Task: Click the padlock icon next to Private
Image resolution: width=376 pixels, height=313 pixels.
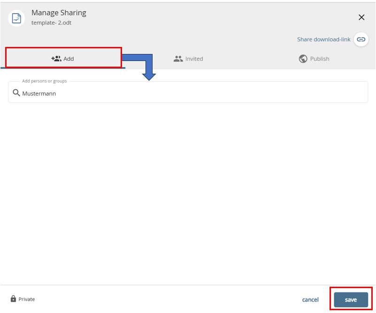Action: [x=13, y=299]
